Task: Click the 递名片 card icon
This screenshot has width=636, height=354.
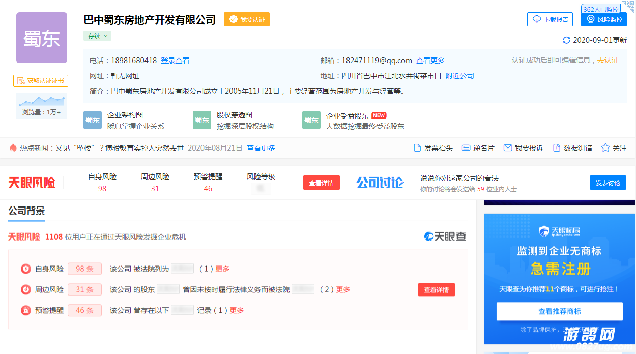Action: point(466,148)
